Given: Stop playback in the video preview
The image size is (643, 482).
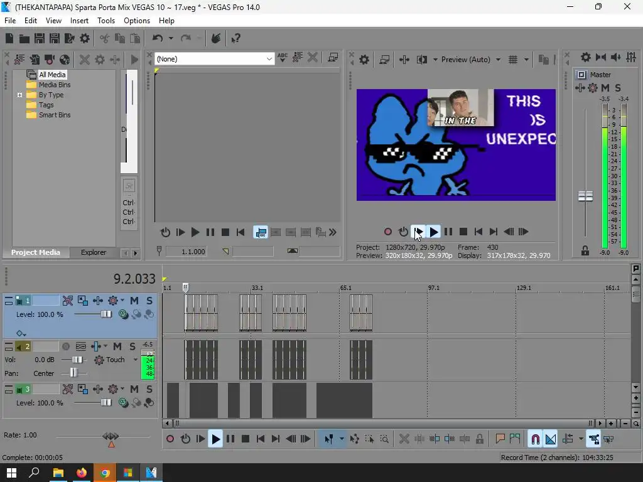Looking at the screenshot, I should (x=463, y=232).
